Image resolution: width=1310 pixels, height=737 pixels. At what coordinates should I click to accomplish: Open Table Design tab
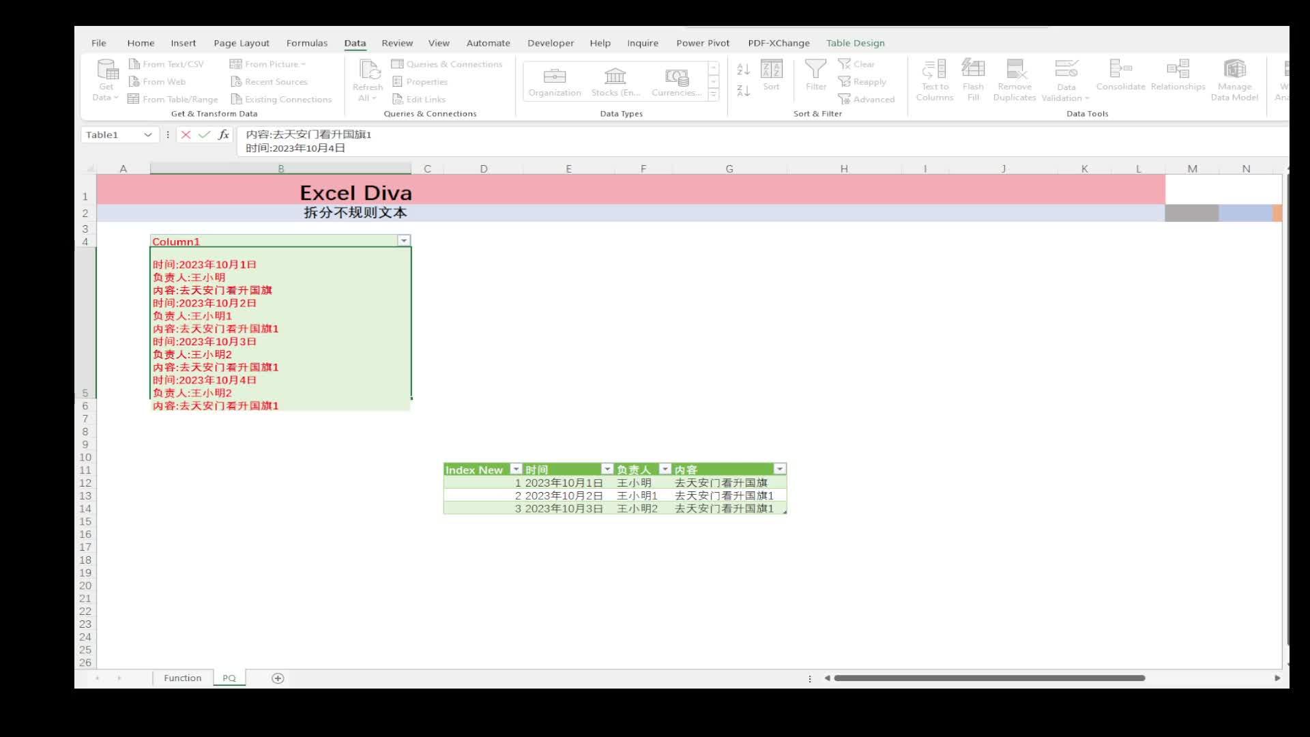[x=855, y=43]
